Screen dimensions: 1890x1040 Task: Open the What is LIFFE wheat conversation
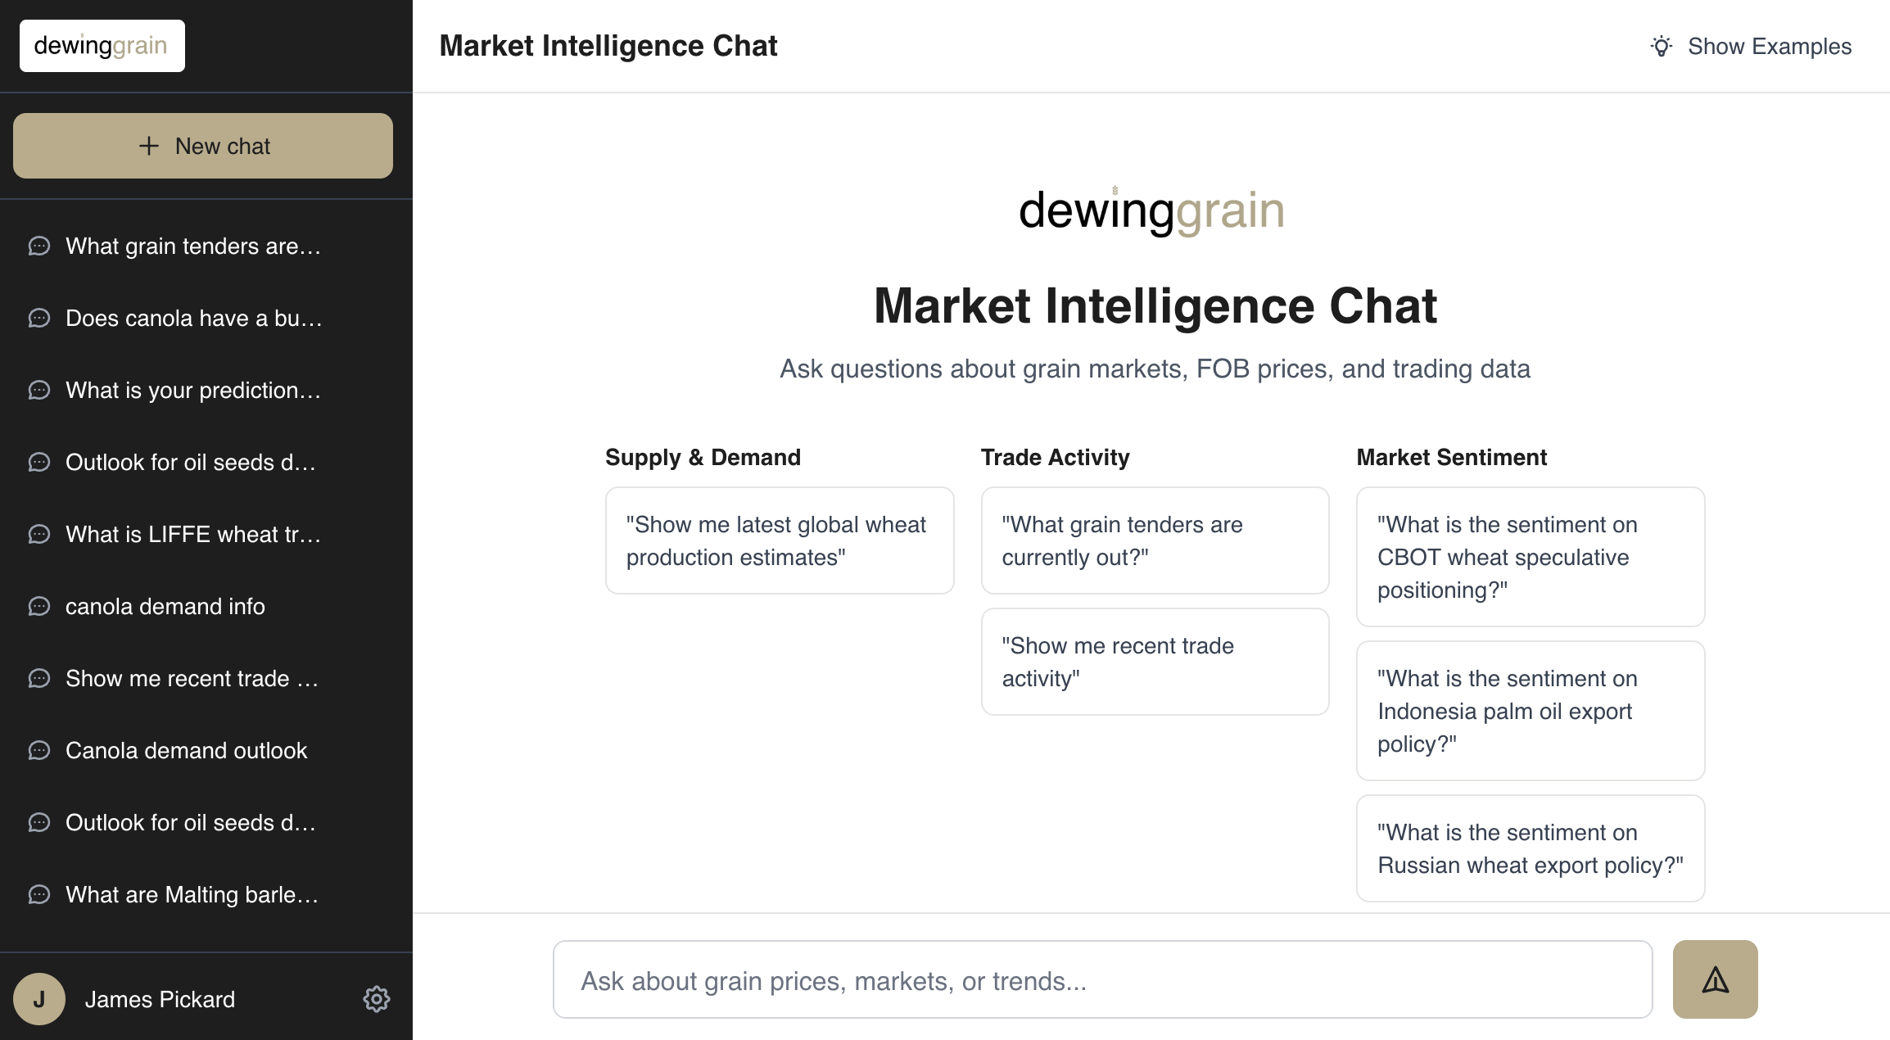point(193,534)
